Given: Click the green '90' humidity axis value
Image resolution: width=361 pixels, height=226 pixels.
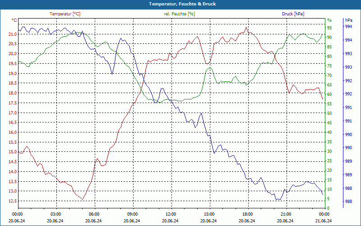Looking at the screenshot, I should (x=329, y=38).
